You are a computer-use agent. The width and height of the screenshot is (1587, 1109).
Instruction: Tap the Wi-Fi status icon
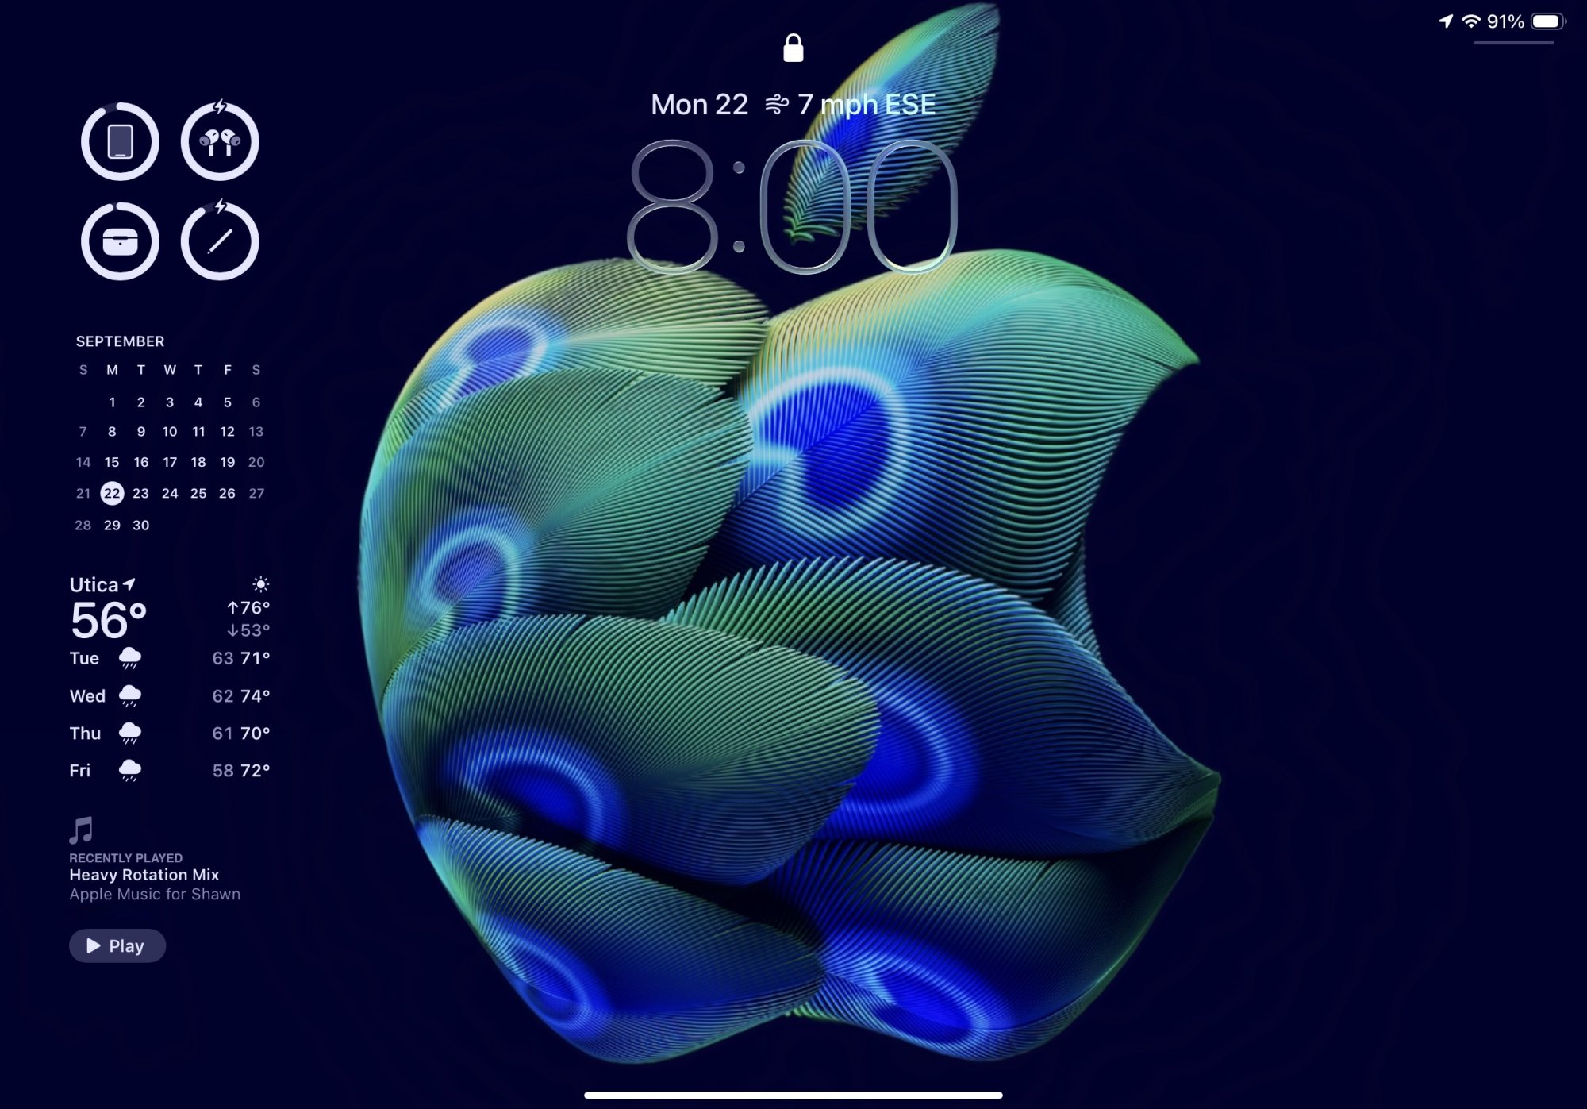(x=1470, y=21)
